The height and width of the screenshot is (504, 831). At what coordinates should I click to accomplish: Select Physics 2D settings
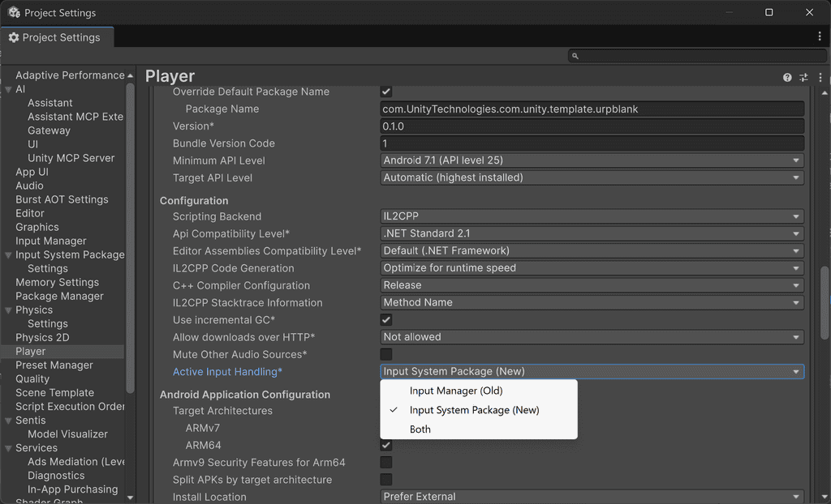pos(42,337)
